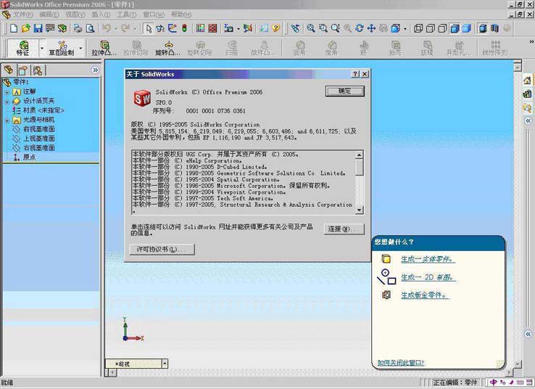Screen dimensions: 535x389
Task: Click the toolbar overflow chevron at right
Action: [531, 41]
